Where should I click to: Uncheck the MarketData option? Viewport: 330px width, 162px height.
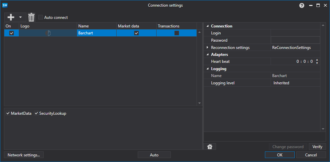click(8, 113)
